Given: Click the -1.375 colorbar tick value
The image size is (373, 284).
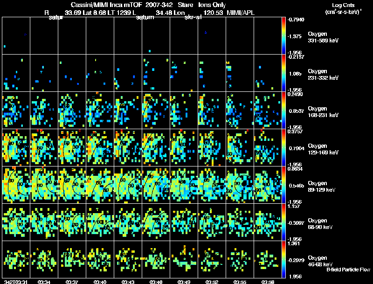Looking at the screenshot, I should [295, 36].
